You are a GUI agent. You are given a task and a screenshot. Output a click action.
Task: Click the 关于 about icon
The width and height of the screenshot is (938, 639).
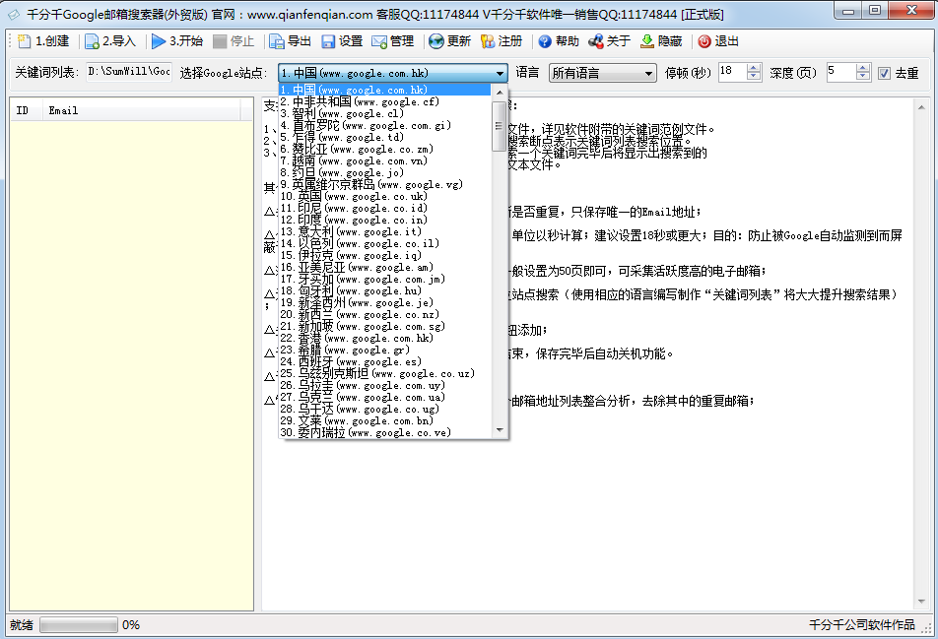(x=596, y=41)
